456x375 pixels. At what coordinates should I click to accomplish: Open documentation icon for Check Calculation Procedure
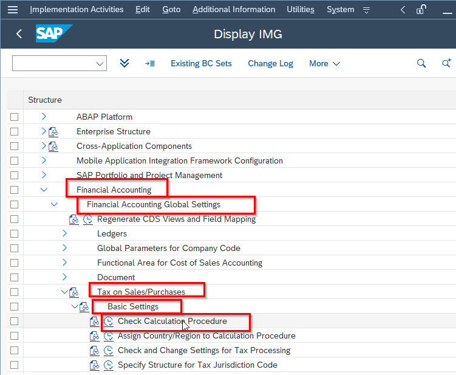(x=94, y=321)
